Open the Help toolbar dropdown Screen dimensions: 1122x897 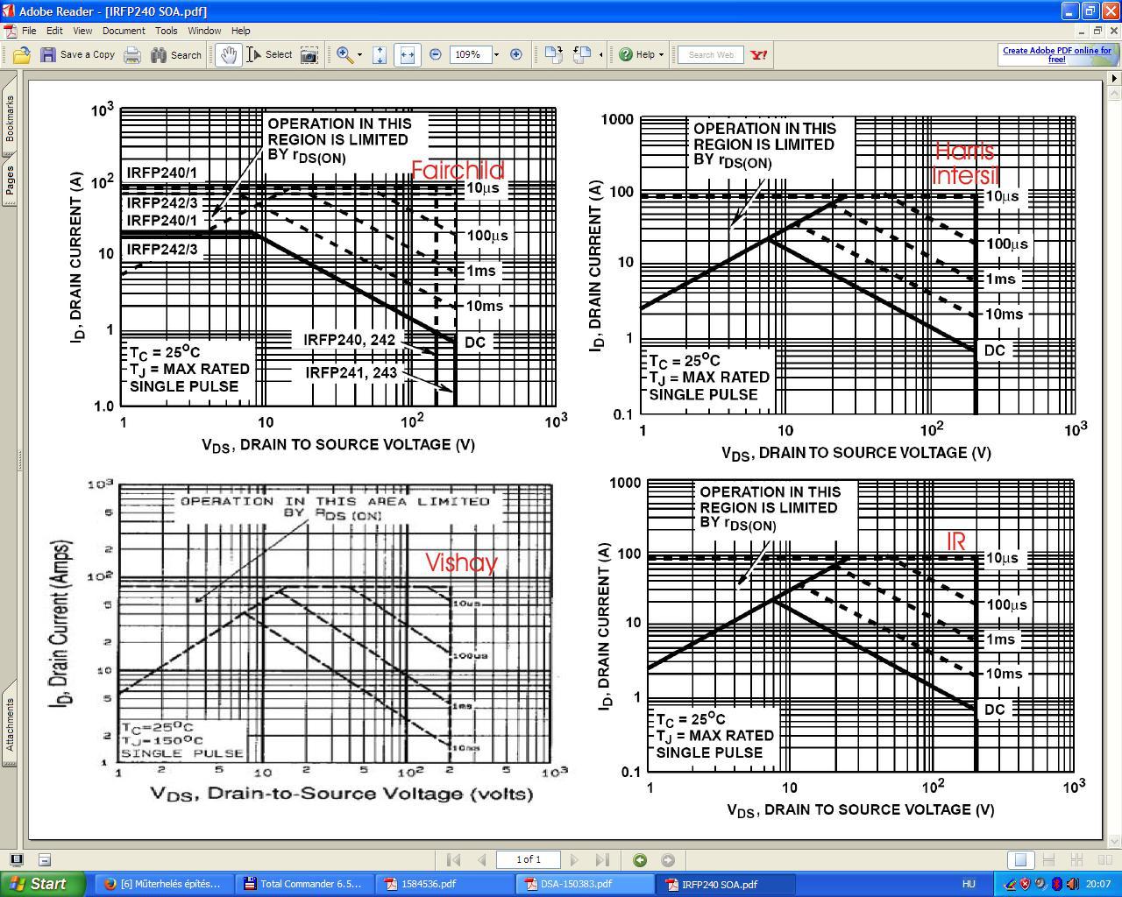click(x=641, y=54)
